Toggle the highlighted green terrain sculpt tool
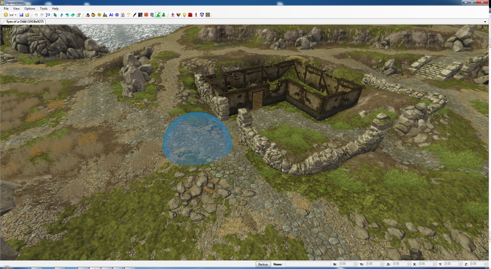 click(158, 15)
